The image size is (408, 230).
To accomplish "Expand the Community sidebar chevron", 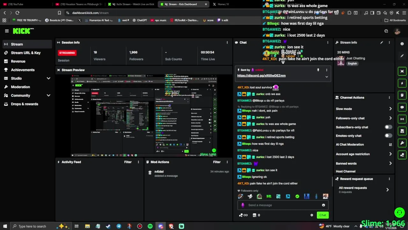I will 48,95.
